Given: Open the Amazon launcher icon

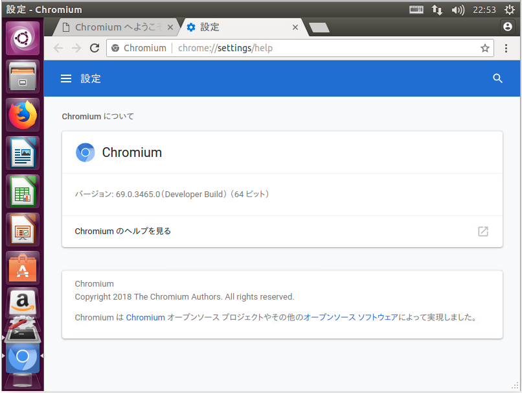Looking at the screenshot, I should click(23, 302).
